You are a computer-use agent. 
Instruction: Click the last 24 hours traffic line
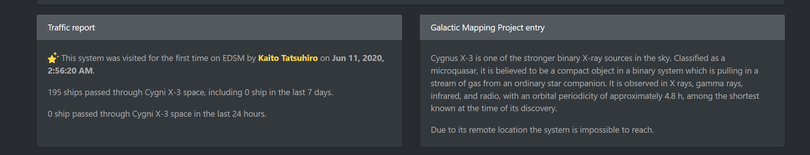point(157,114)
